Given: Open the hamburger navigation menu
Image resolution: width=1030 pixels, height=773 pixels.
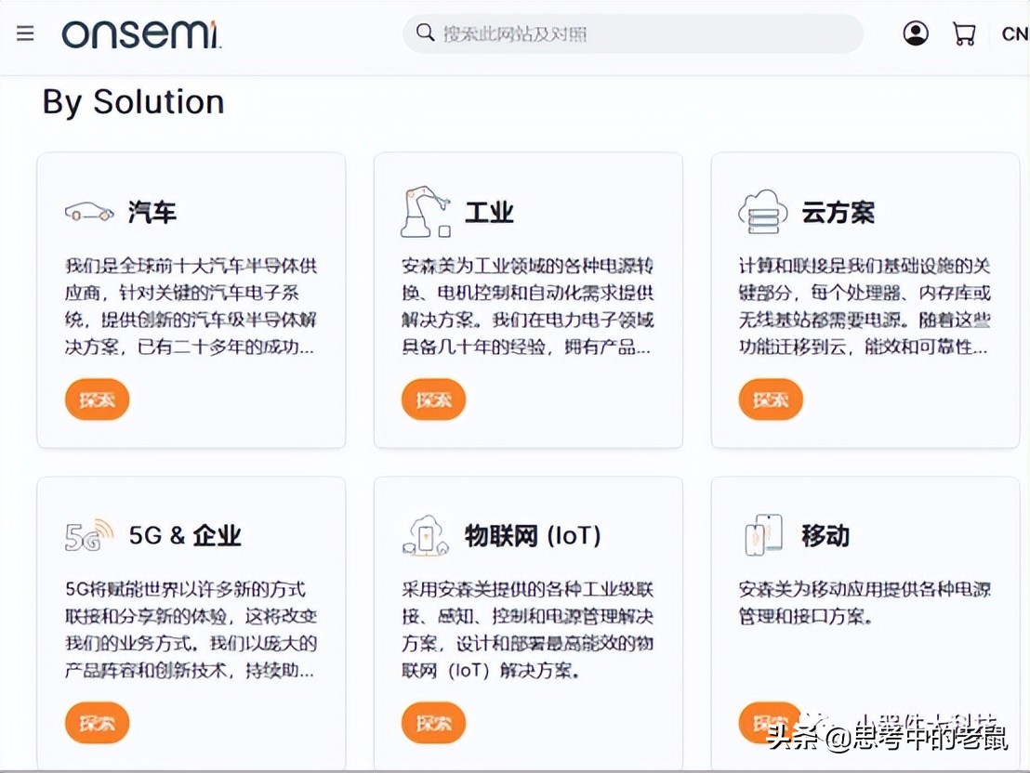Looking at the screenshot, I should [25, 32].
